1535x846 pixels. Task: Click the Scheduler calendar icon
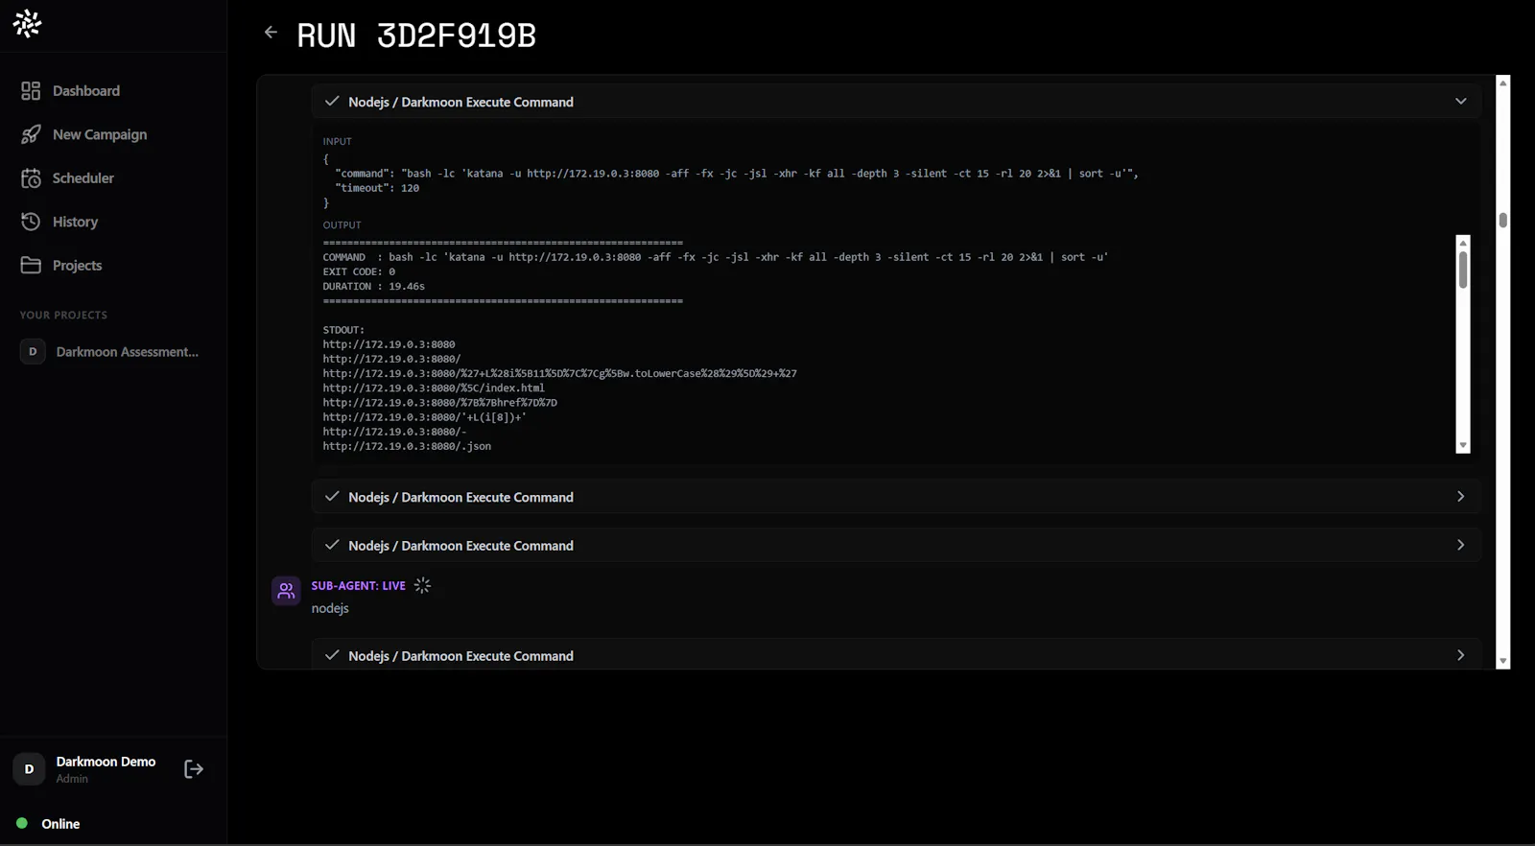31,178
